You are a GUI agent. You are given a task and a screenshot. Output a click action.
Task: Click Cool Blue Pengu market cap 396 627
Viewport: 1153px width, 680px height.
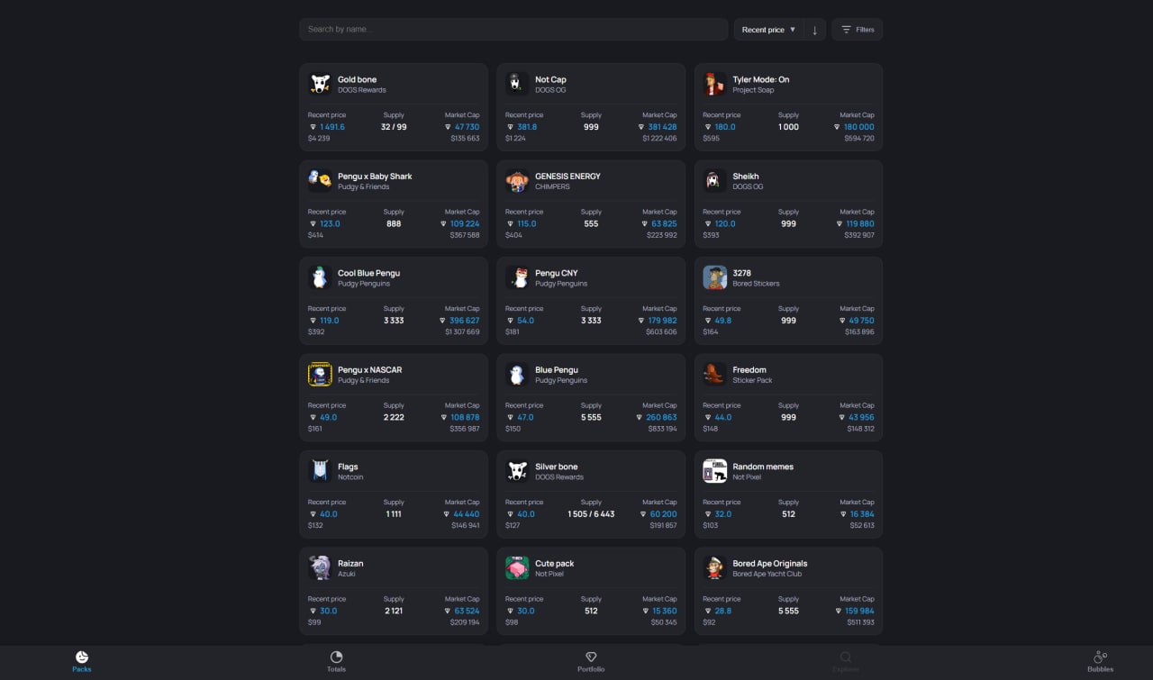click(x=464, y=321)
